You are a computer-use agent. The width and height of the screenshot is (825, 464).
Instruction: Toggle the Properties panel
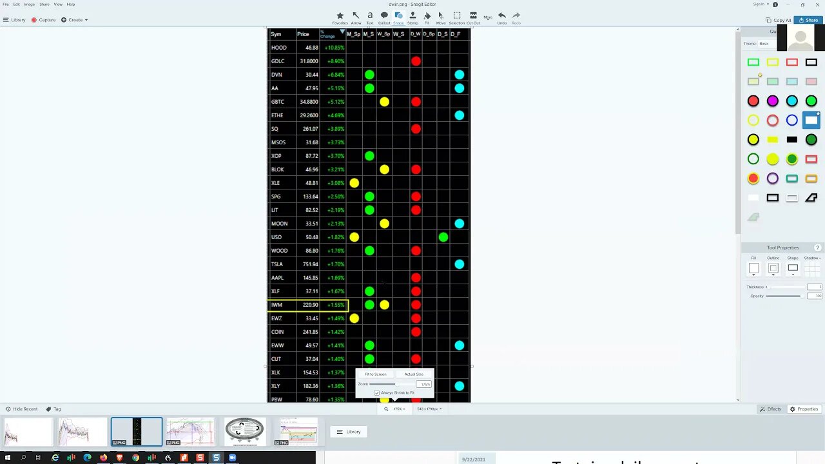tap(804, 409)
